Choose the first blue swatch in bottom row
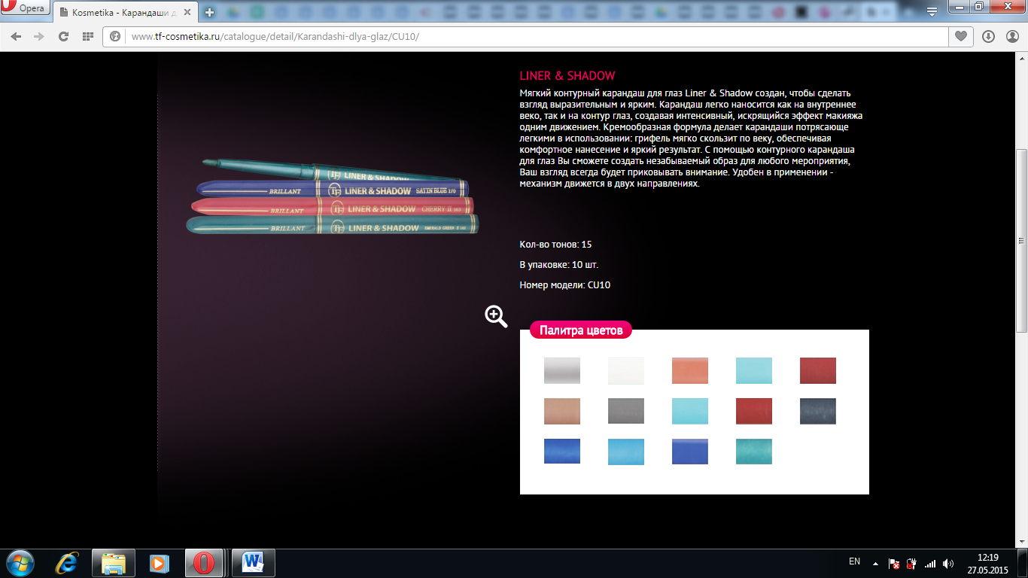Viewport: 1028px width, 578px height. click(x=562, y=452)
